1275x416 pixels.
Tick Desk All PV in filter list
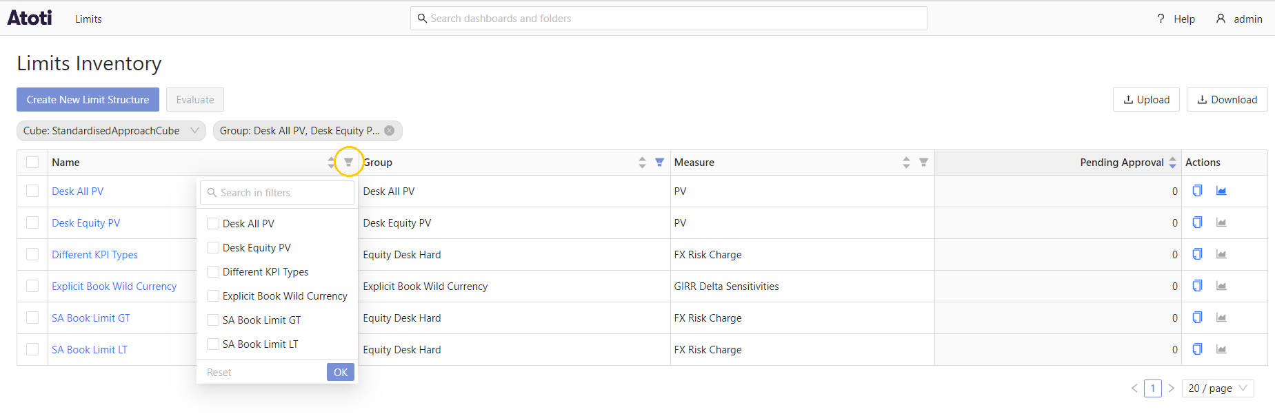213,223
